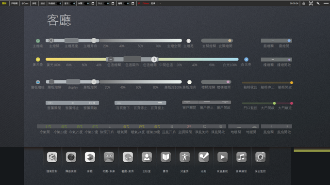
Task: Click the 窗簾停止 curtain stop button
Action: click(x=72, y=103)
